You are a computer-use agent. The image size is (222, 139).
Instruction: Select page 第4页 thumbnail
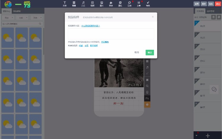pos(207,61)
